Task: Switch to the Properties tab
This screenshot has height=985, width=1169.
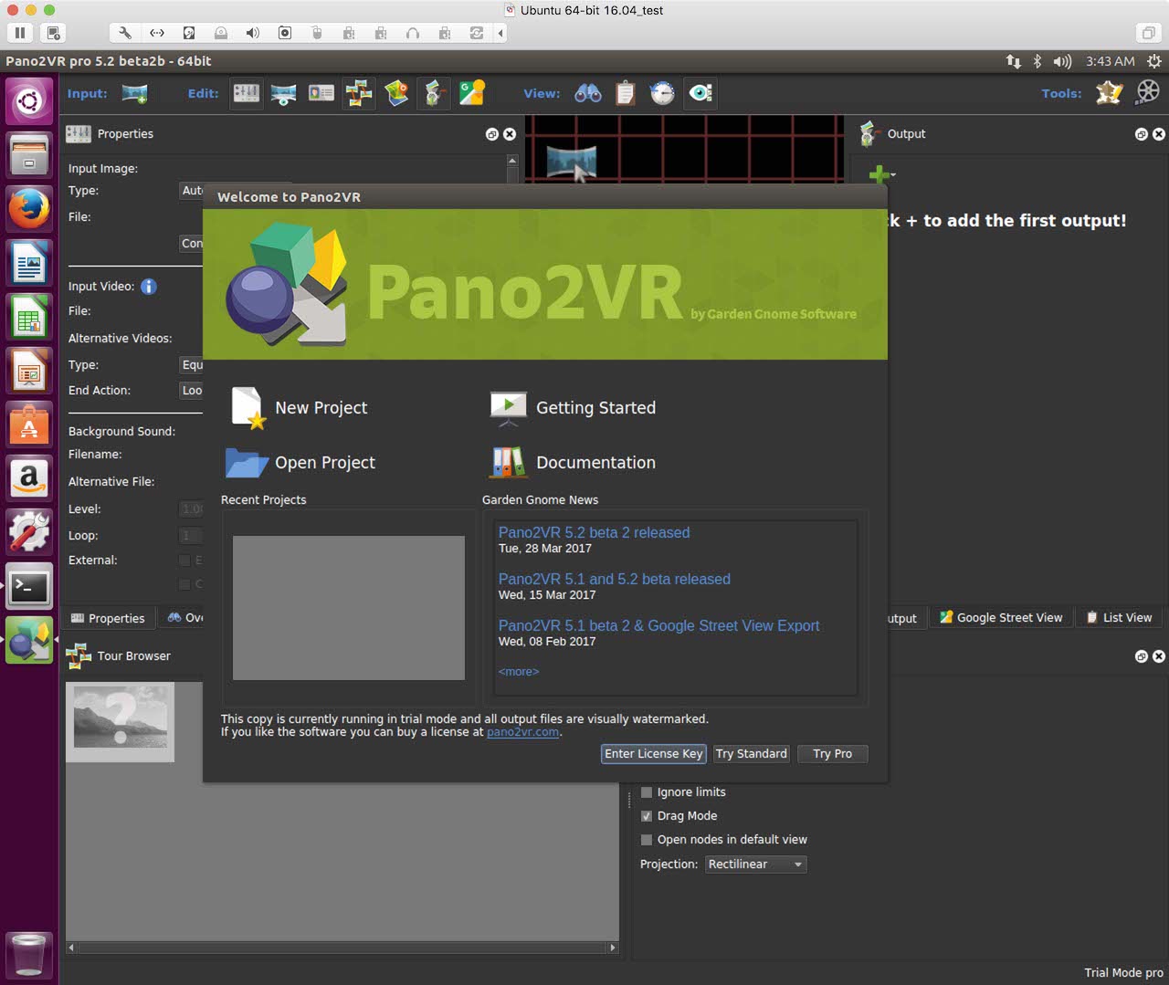Action: click(108, 618)
